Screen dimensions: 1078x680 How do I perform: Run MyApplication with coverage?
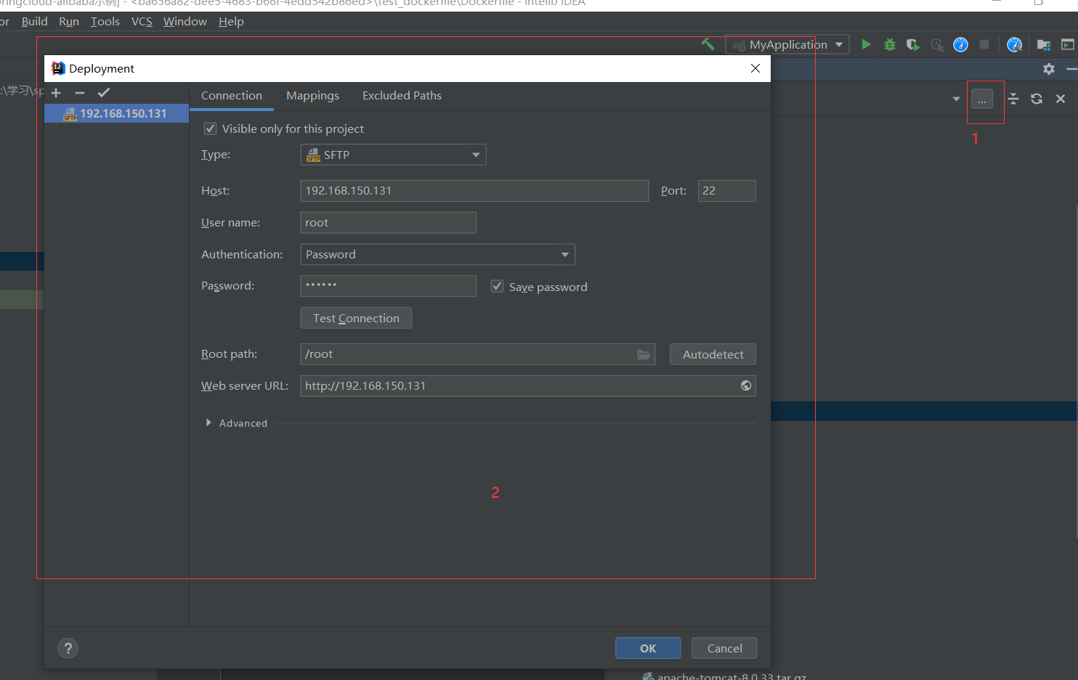[913, 45]
